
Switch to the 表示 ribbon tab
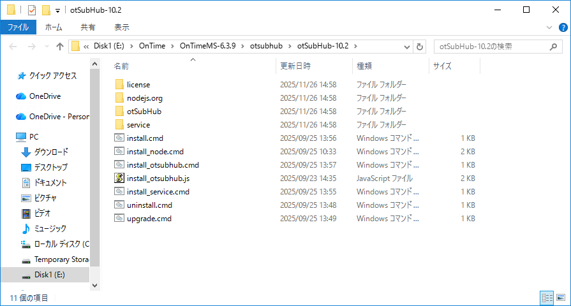(121, 27)
